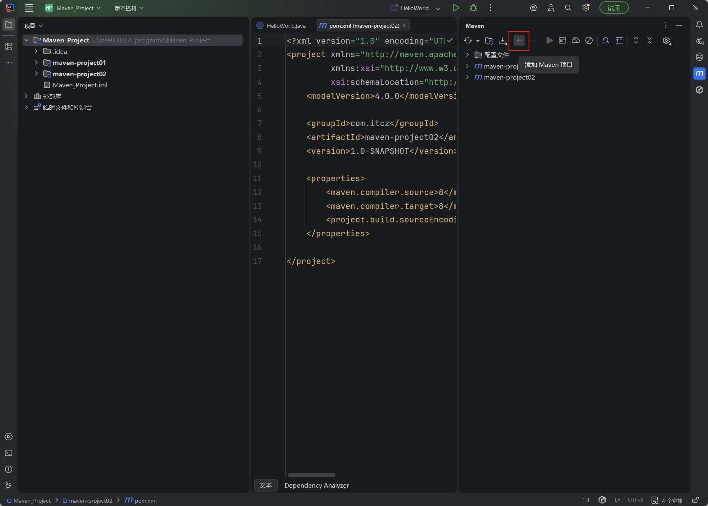Open Search Everywhere magnifier
The width and height of the screenshot is (708, 506).
[x=568, y=8]
